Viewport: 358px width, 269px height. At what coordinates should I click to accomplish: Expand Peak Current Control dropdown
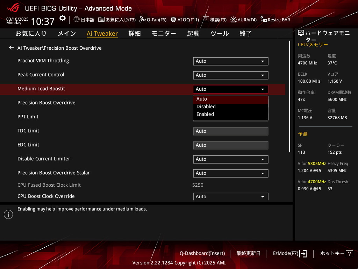[231, 75]
